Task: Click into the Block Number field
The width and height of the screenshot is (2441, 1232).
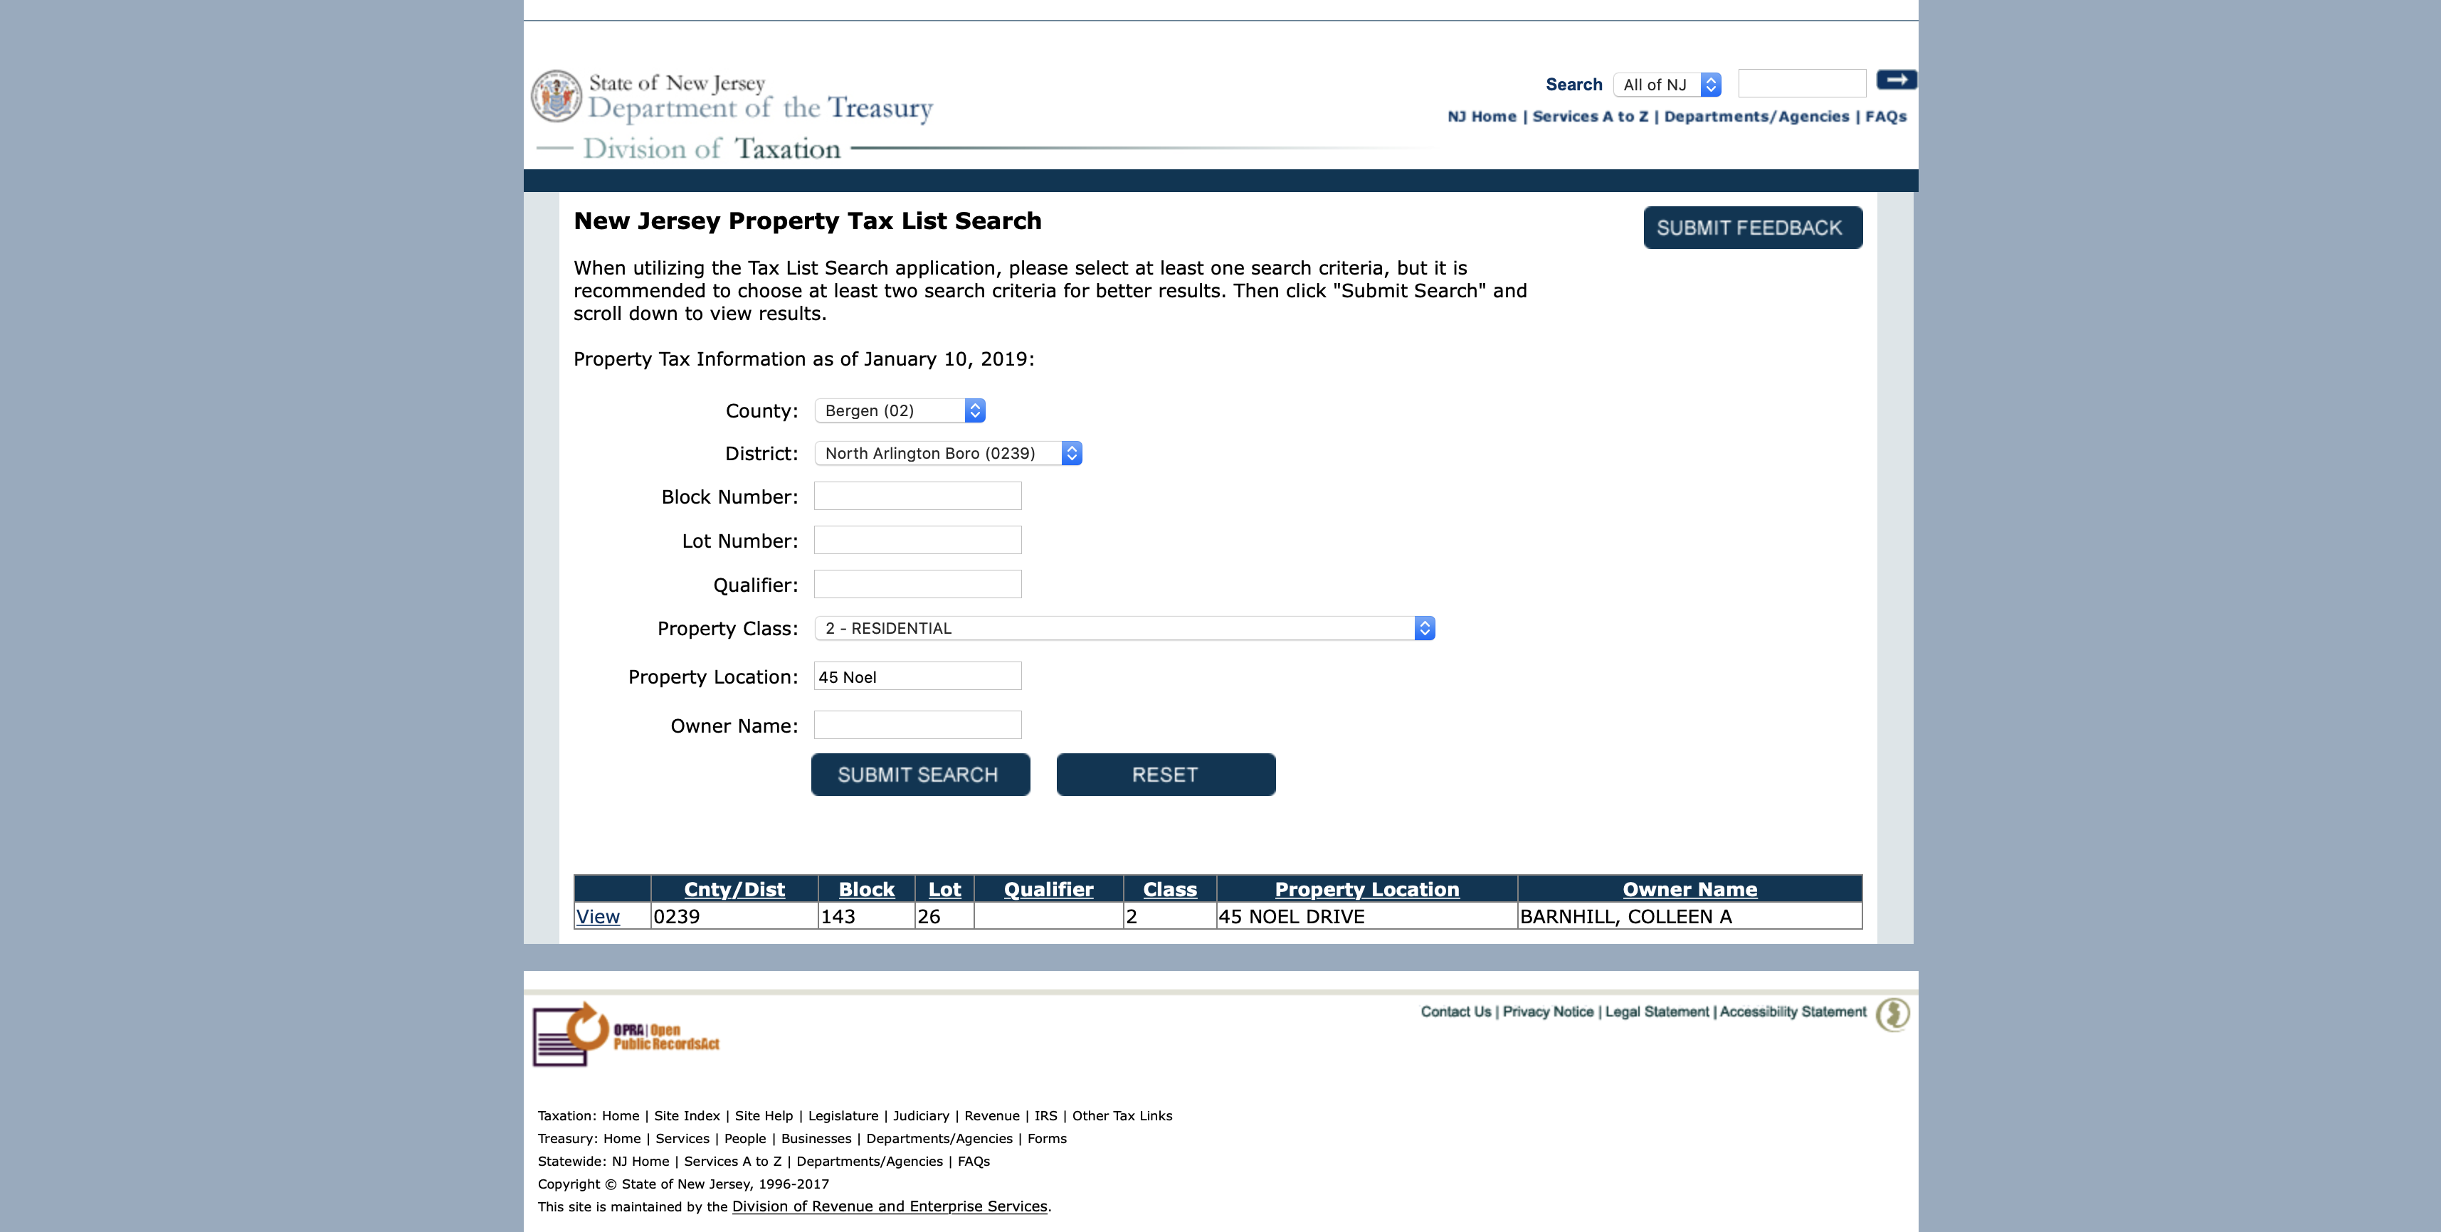Action: (917, 496)
